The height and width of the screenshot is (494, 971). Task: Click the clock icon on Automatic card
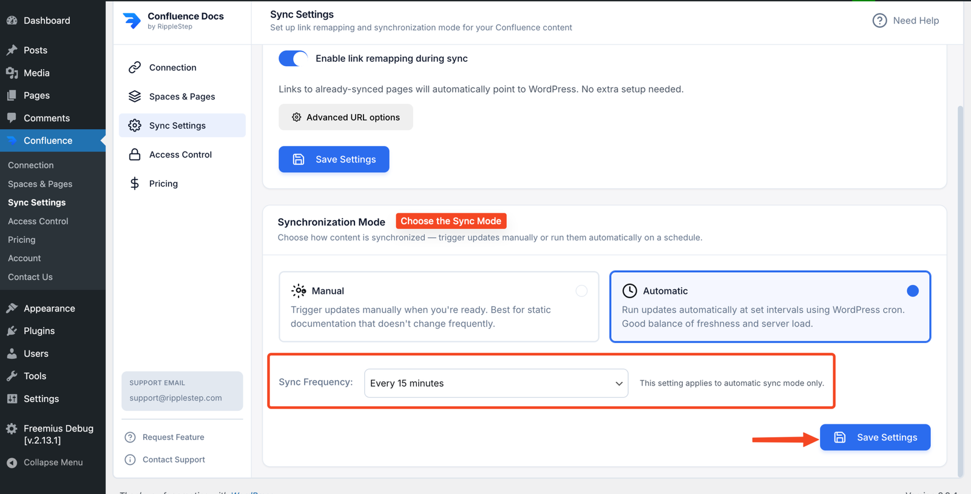(630, 291)
